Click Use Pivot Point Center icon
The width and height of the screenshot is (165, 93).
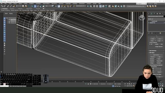53,6
